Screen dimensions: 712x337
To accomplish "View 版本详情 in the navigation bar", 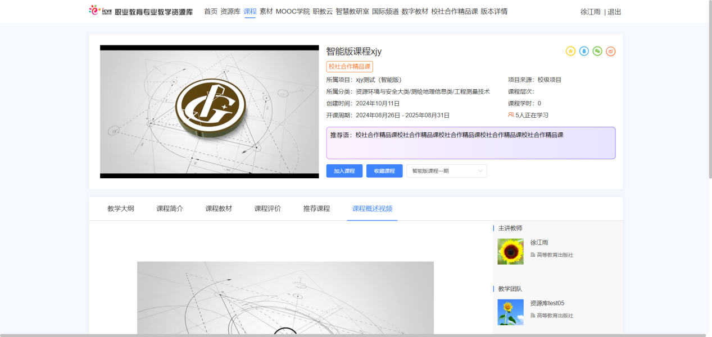I will 494,11.
